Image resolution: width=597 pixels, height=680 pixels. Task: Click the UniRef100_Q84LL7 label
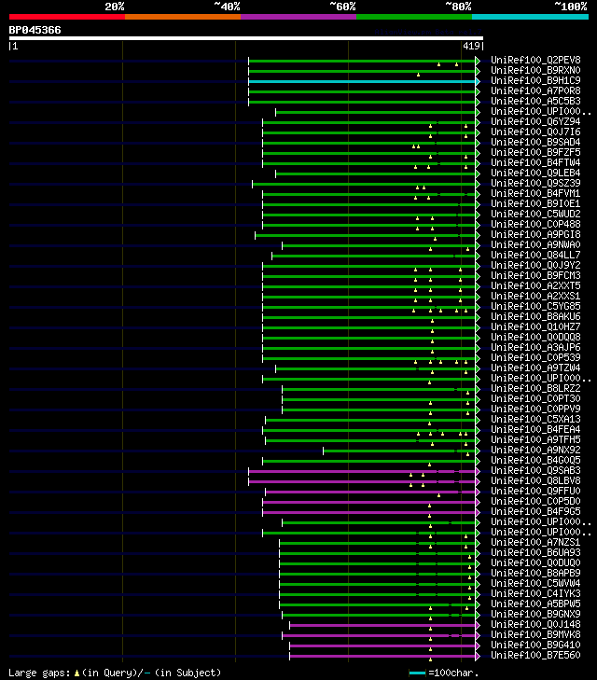point(535,255)
